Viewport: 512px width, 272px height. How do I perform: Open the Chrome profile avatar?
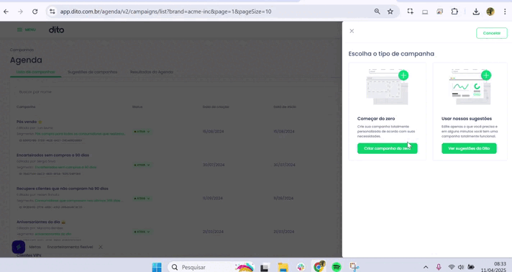coord(490,12)
